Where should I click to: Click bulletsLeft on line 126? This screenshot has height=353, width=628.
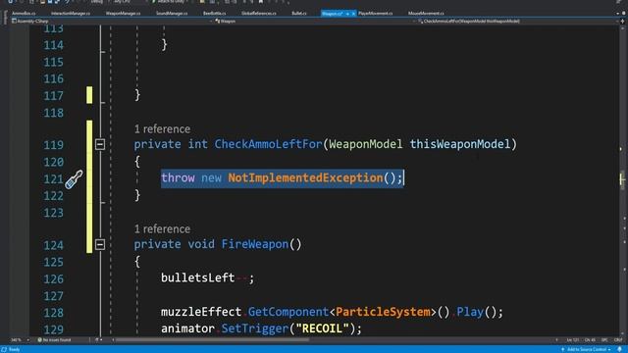pos(198,277)
